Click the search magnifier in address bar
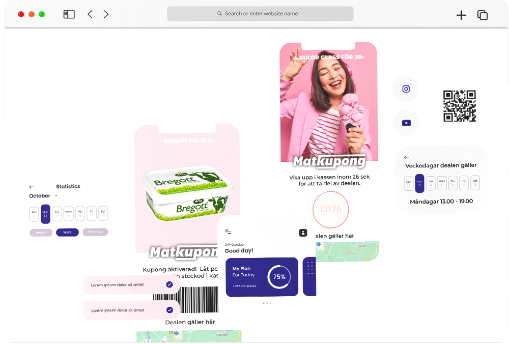Viewport: 509px width, 344px height. pyautogui.click(x=219, y=14)
